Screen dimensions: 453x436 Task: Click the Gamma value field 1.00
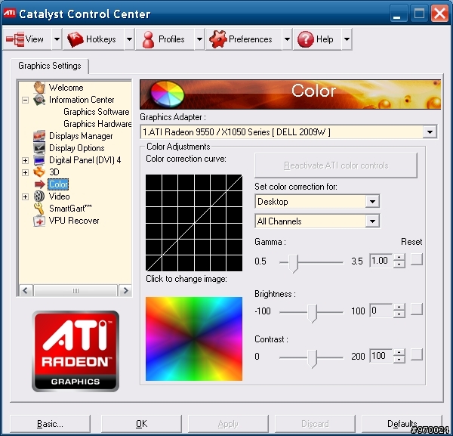pos(381,261)
